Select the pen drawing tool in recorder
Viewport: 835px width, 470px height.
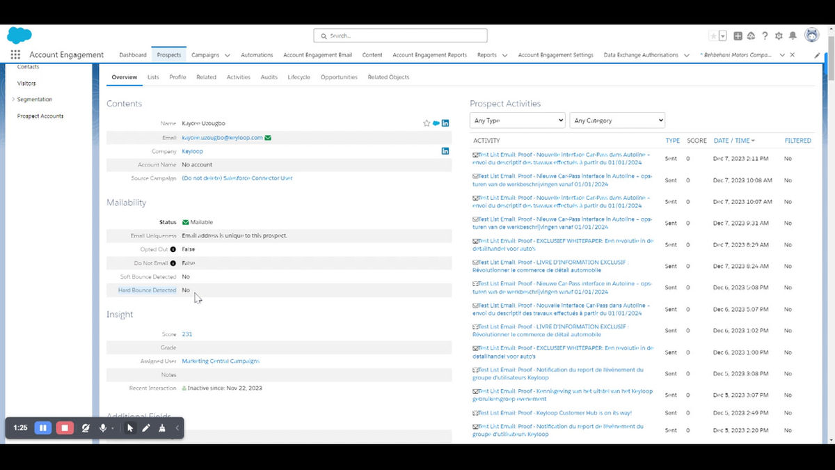coord(146,428)
